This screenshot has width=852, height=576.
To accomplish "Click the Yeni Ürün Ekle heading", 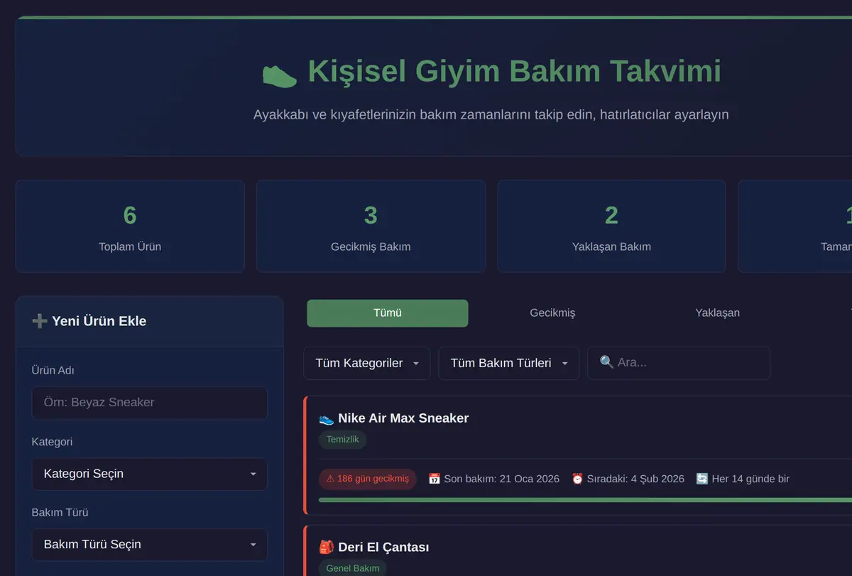I will (99, 321).
